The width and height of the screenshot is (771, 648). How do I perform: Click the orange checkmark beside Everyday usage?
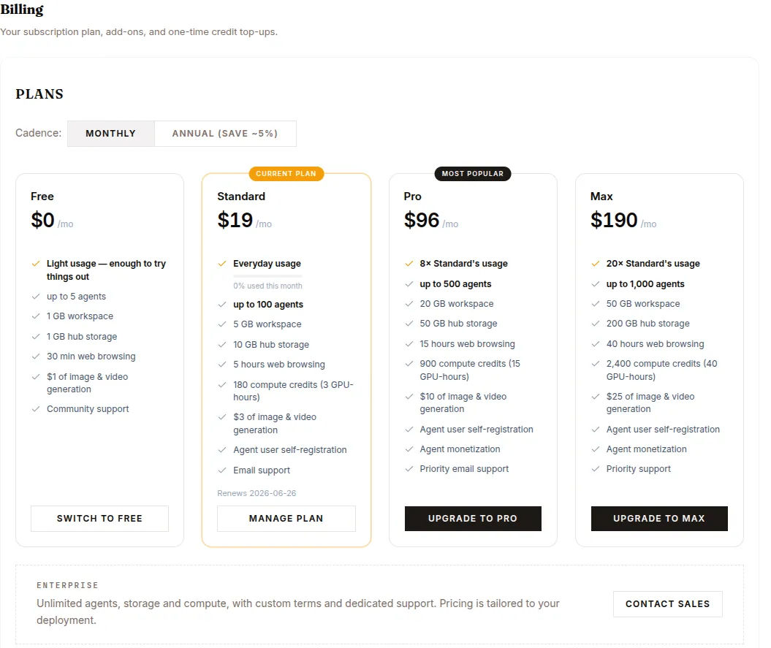[222, 264]
